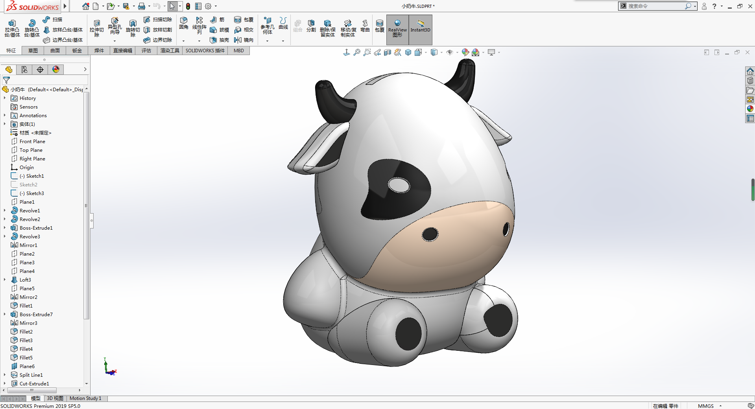Screen dimensions: 755x409
Task: Toggle the rebuild traffic light button
Action: (x=188, y=6)
